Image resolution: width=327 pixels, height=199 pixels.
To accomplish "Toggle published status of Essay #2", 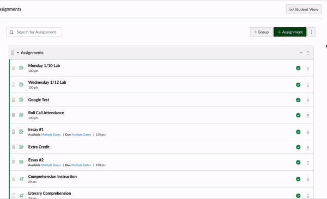I will [x=298, y=162].
